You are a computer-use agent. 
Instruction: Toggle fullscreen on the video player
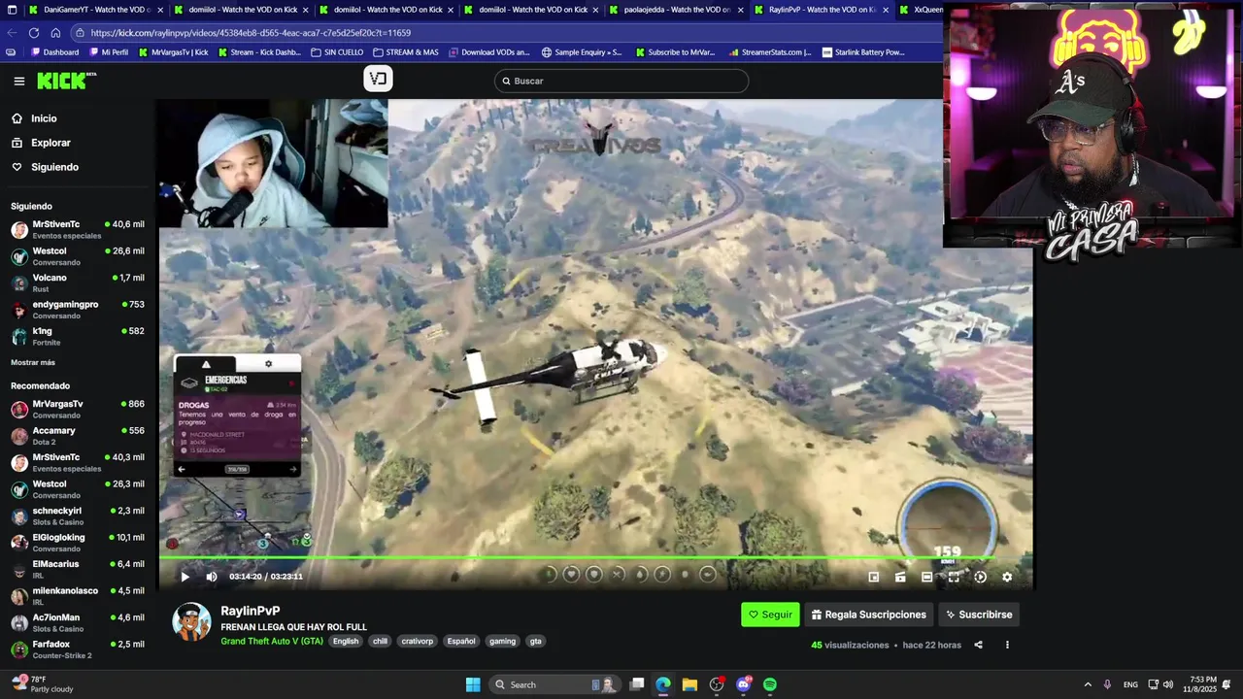click(x=954, y=577)
